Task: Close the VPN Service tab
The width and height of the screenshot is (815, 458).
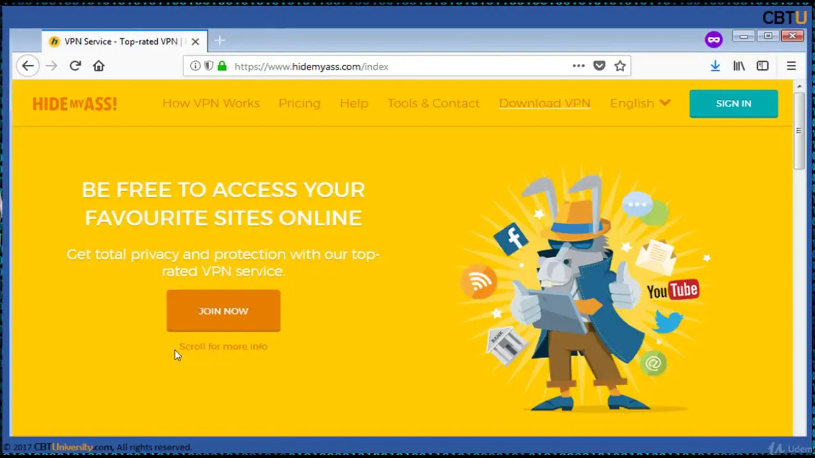Action: point(195,41)
